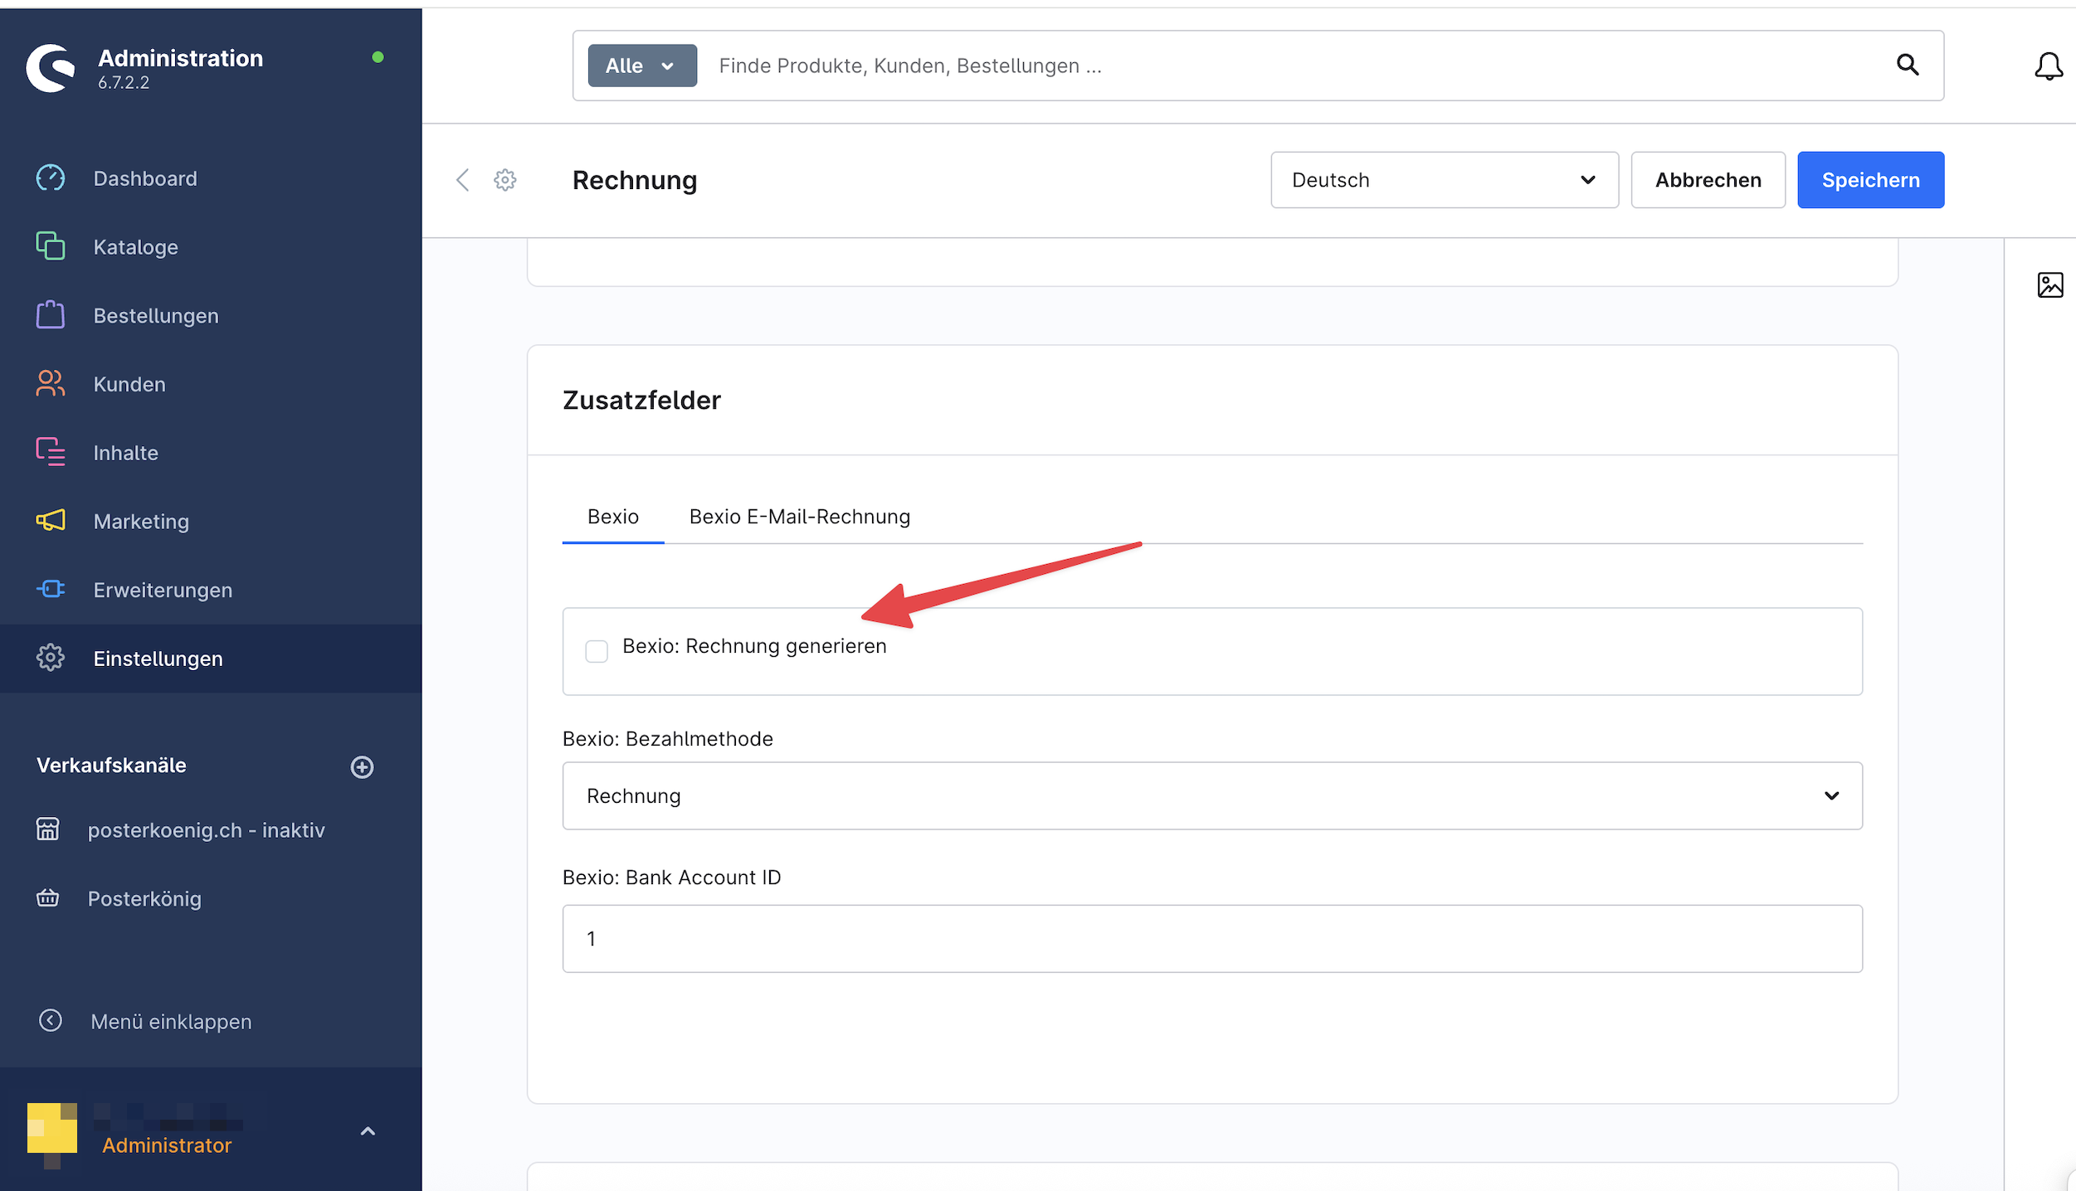Click the gear icon beside Rechnung title
The image size is (2076, 1191).
tap(504, 180)
